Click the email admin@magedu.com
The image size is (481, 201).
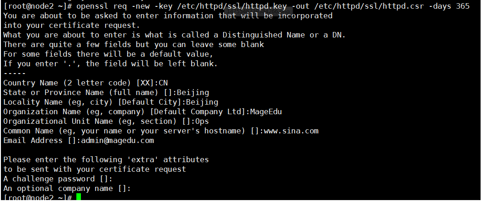[x=118, y=141]
